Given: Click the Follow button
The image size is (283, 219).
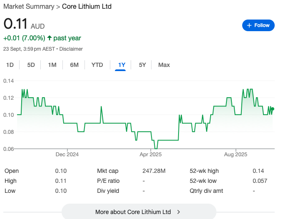Looking at the screenshot, I should pos(258,25).
